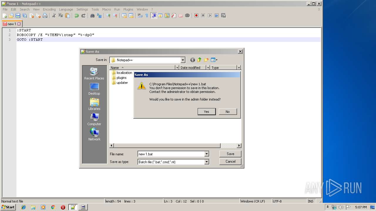376x211 pixels.
Task: Open the Date modified column dropdown arrow
Action: [208, 67]
